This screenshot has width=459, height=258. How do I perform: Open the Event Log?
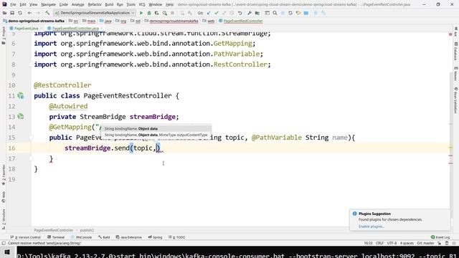(x=440, y=237)
